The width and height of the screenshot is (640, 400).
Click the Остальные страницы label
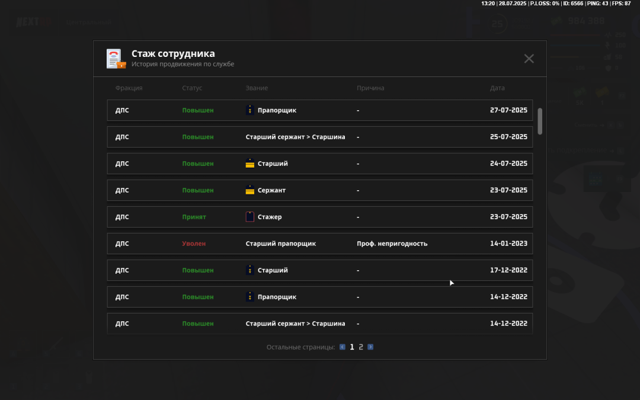pos(300,347)
